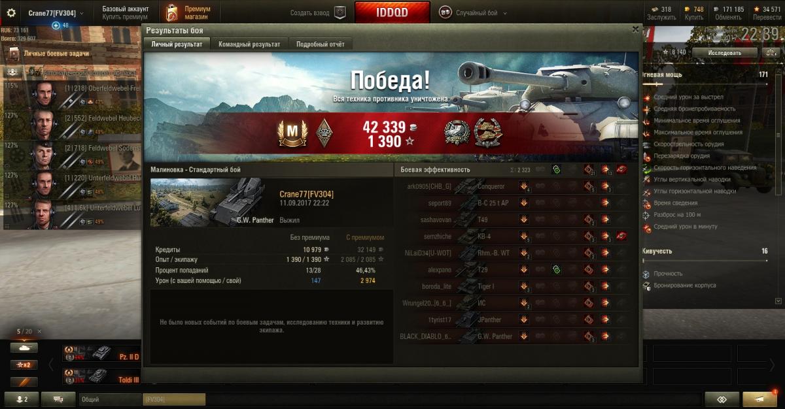Switch to the Подробный отчёт tab
This screenshot has height=409, width=785.
(321, 44)
